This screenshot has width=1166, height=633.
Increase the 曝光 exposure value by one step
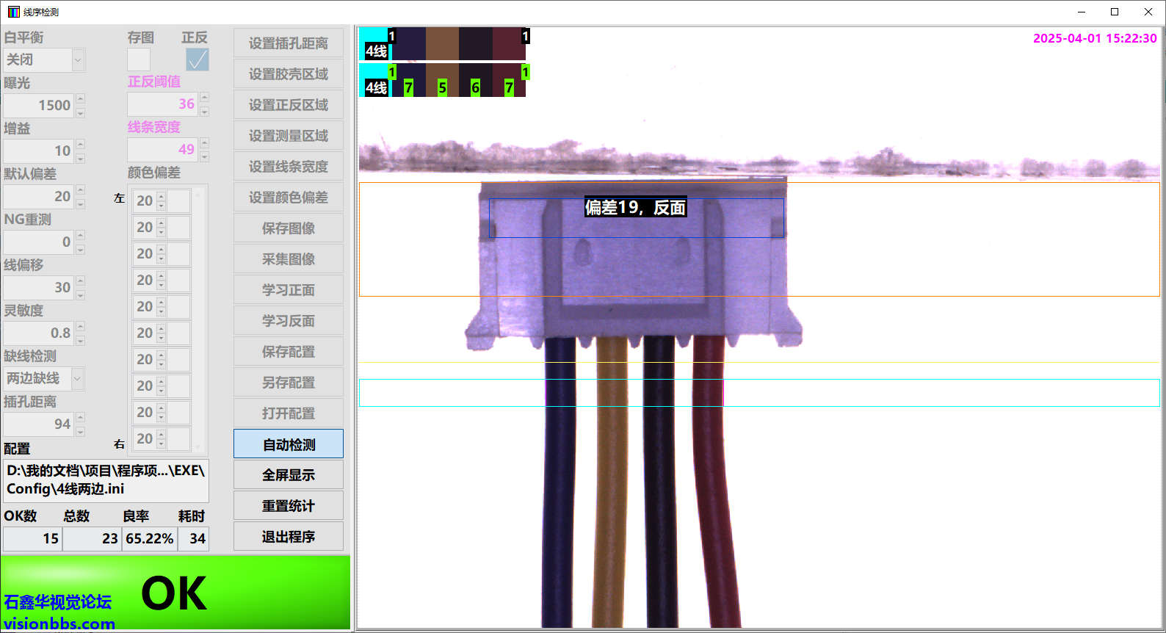81,98
